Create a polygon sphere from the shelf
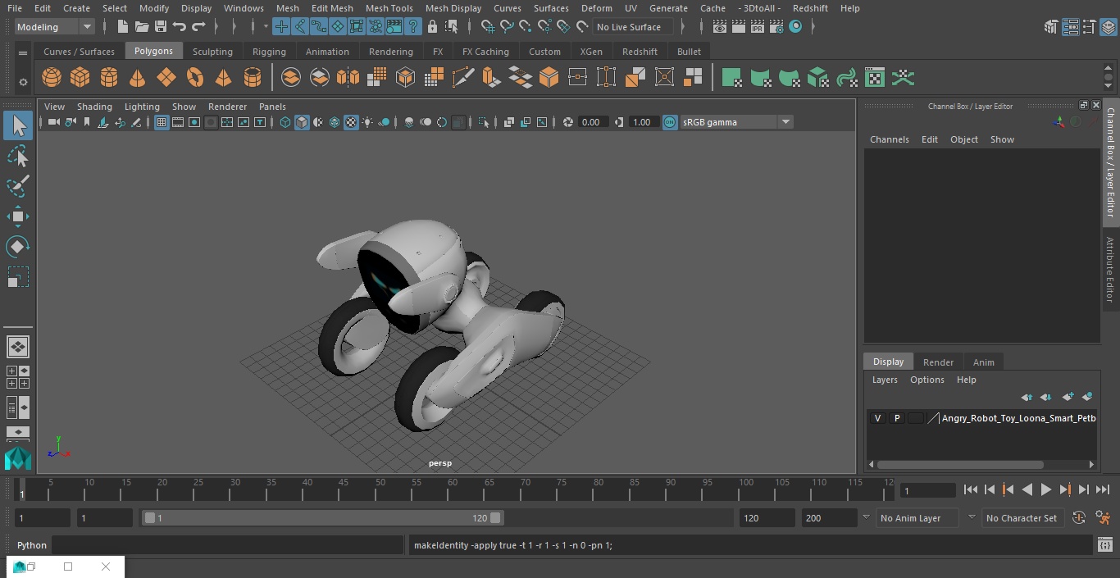1120x578 pixels. (x=52, y=78)
